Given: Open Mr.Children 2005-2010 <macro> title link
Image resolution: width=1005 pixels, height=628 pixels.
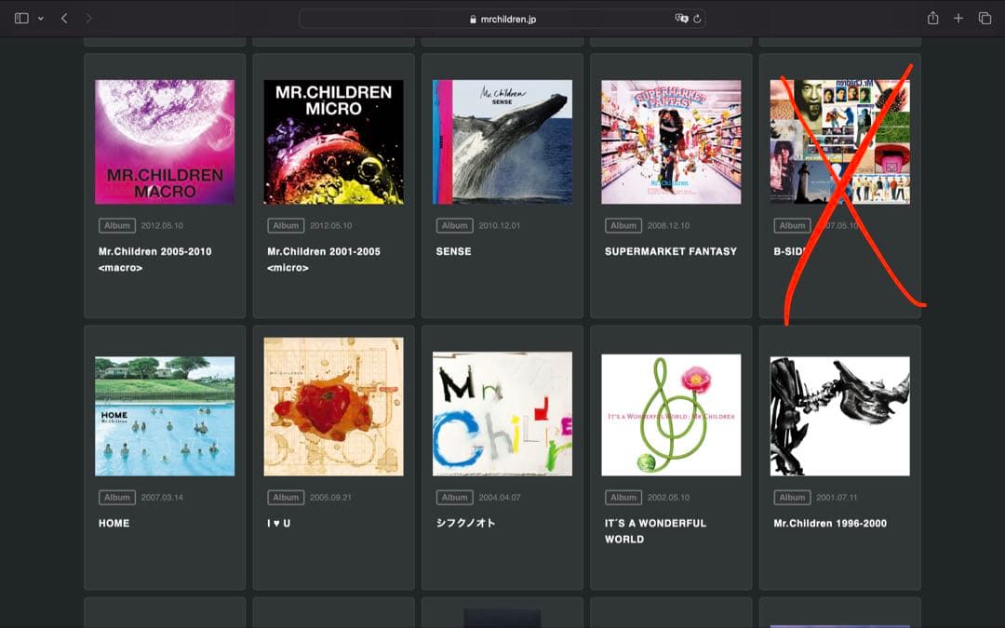Looking at the screenshot, I should [x=155, y=260].
